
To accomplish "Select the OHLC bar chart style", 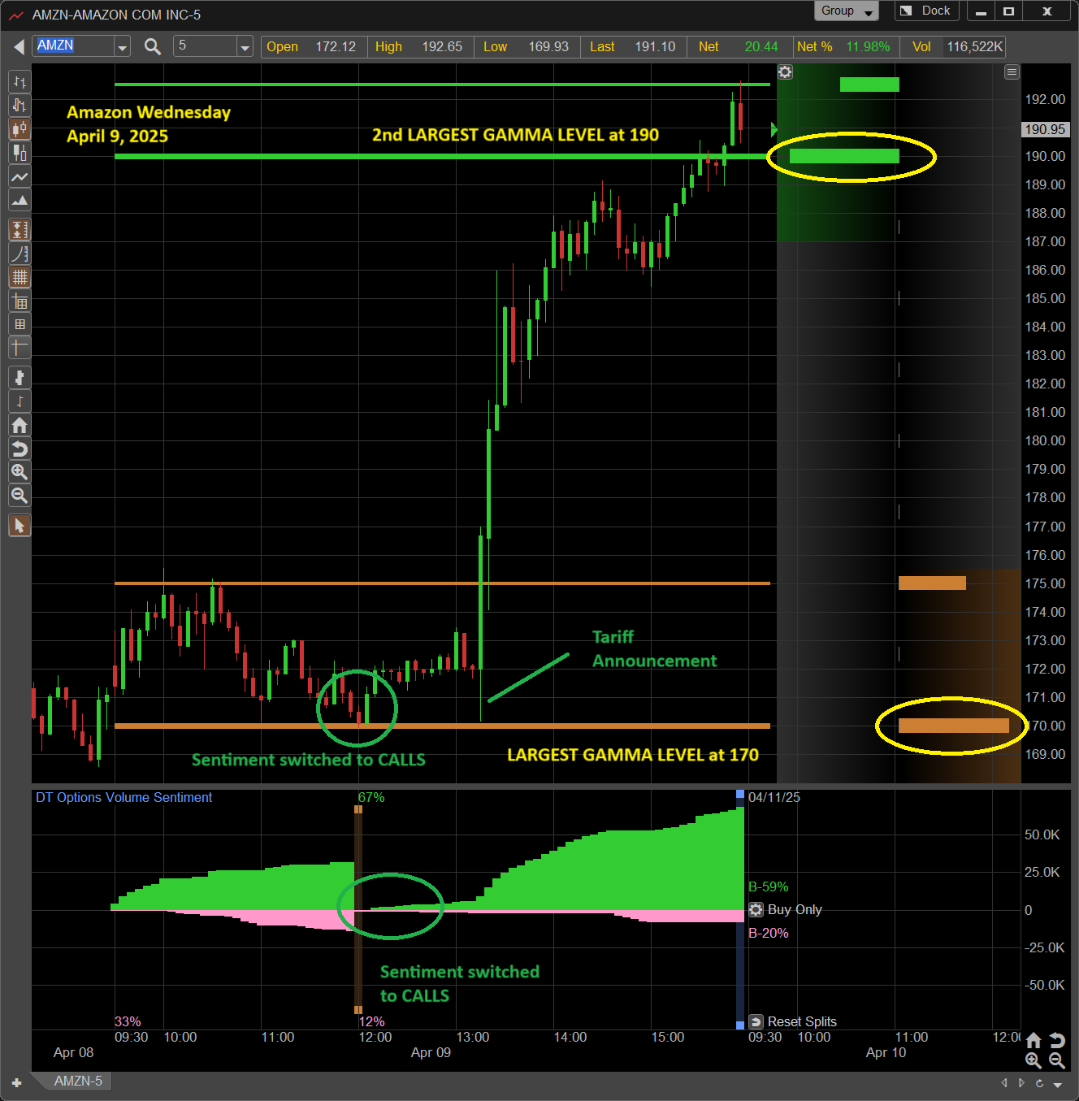I will pyautogui.click(x=19, y=81).
